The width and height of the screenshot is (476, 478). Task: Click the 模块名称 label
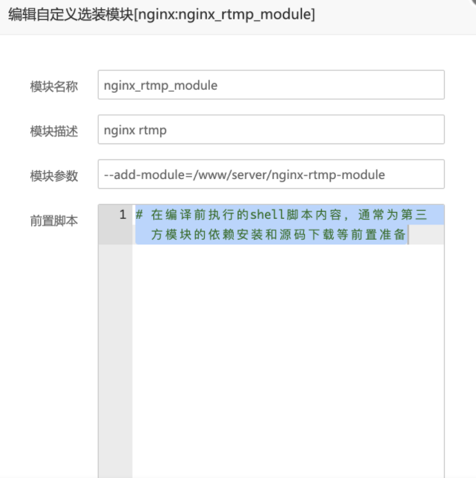coord(54,86)
